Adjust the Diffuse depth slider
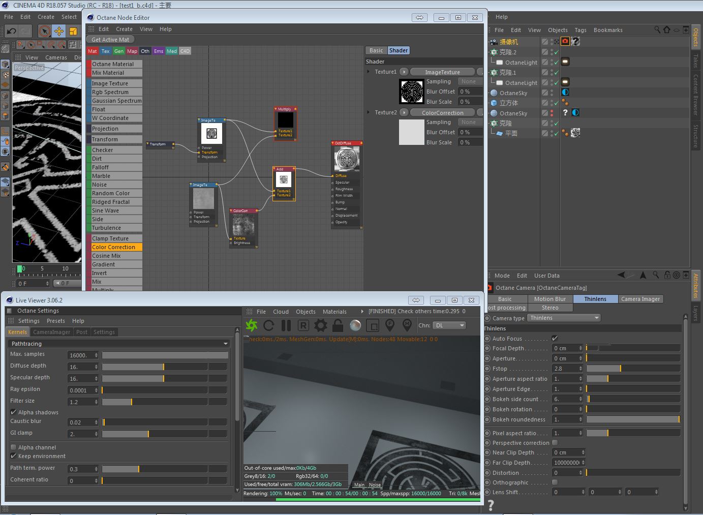The height and width of the screenshot is (515, 703). tap(164, 367)
